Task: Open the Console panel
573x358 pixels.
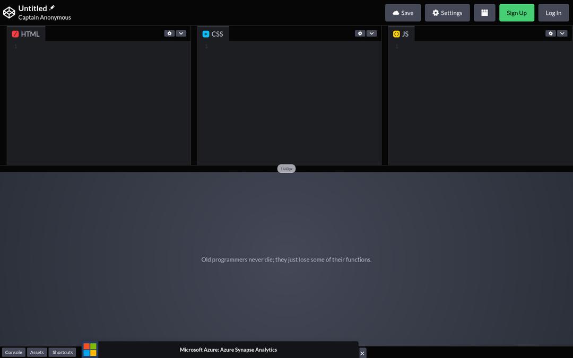Action: point(13,352)
